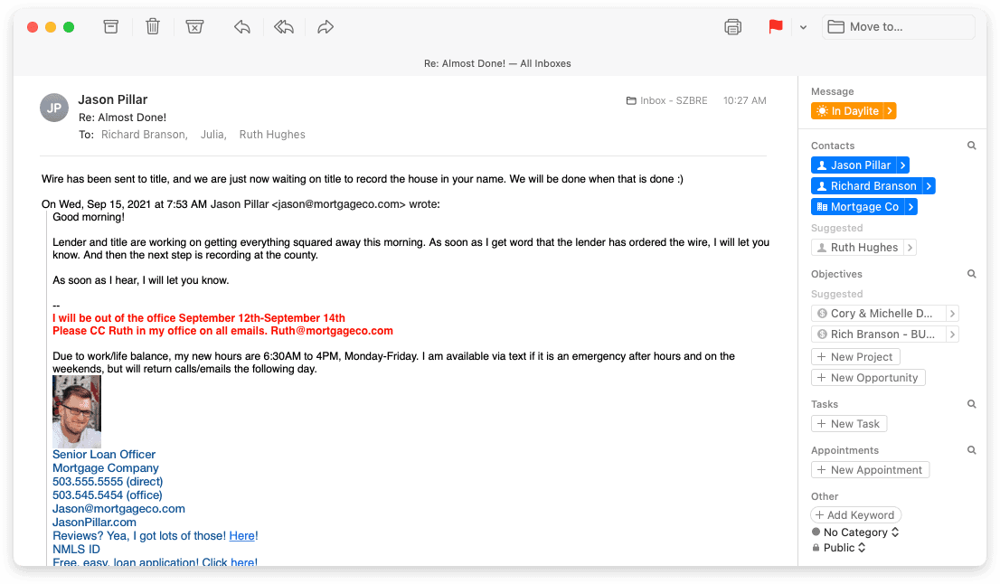
Task: Open the flag color dropdown arrow
Action: [803, 27]
